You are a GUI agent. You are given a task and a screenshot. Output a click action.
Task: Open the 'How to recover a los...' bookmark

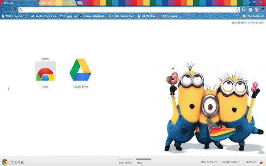(44, 16)
